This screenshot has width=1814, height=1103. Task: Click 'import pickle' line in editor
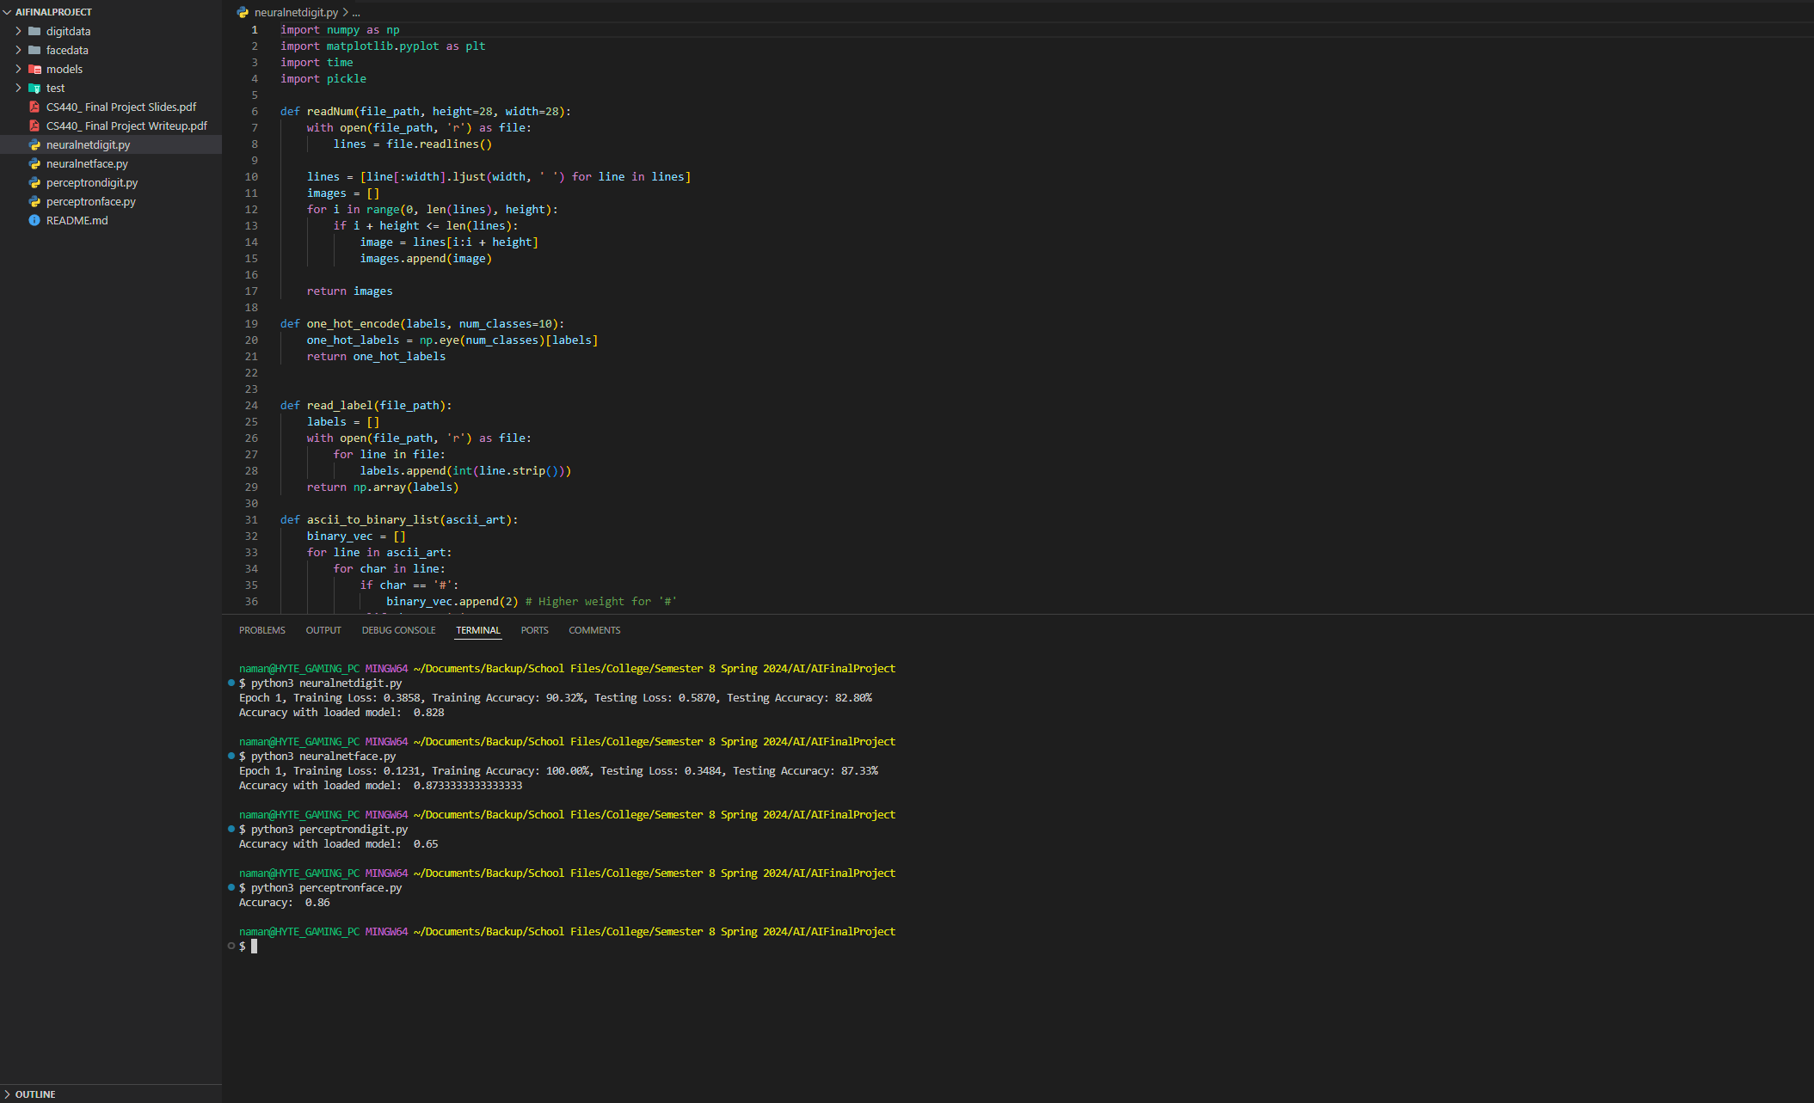(x=323, y=79)
